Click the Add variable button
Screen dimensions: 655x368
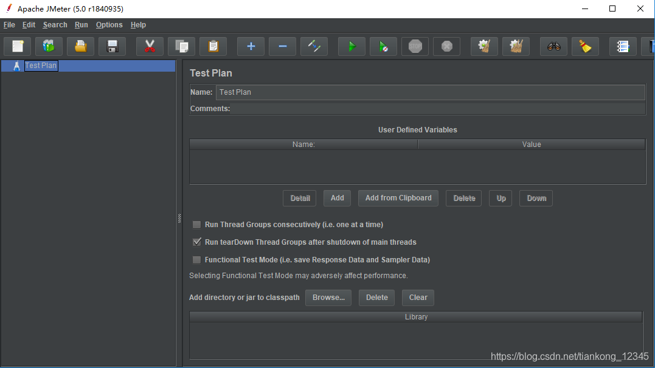point(337,198)
